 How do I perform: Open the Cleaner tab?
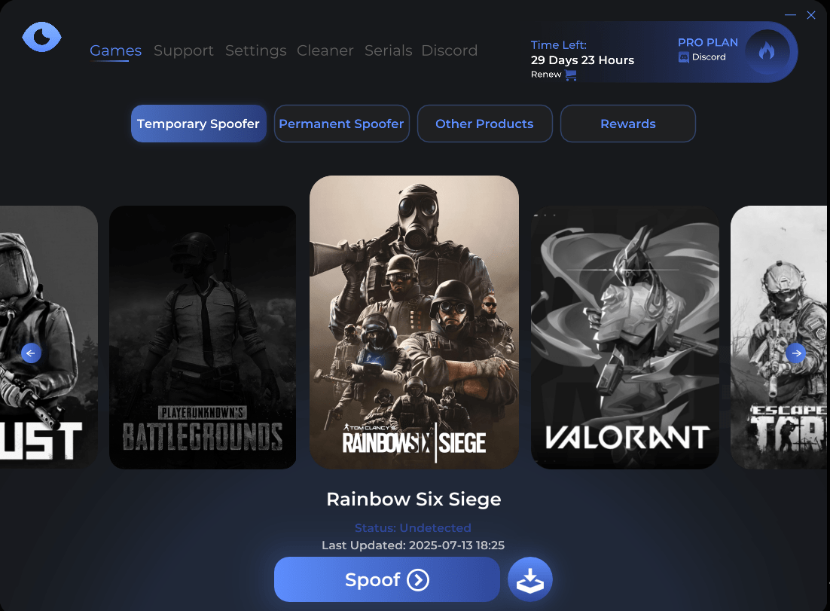(x=325, y=50)
